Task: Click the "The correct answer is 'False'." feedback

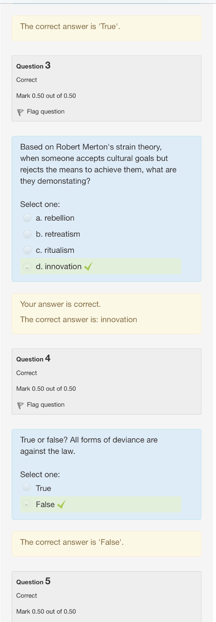Action: [x=72, y=542]
